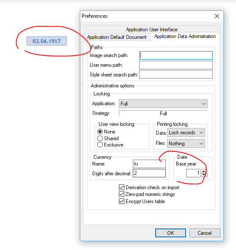
Task: Switch to Application User Interface tab
Action: 151,30
